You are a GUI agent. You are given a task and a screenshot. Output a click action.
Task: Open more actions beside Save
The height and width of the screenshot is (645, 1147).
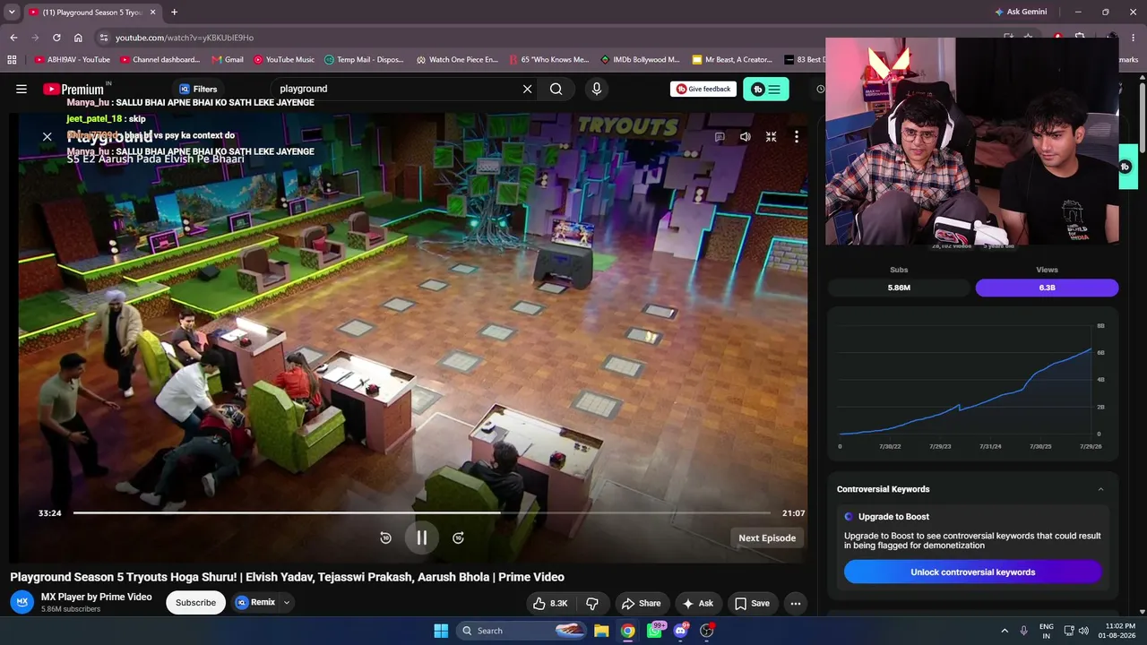point(796,603)
